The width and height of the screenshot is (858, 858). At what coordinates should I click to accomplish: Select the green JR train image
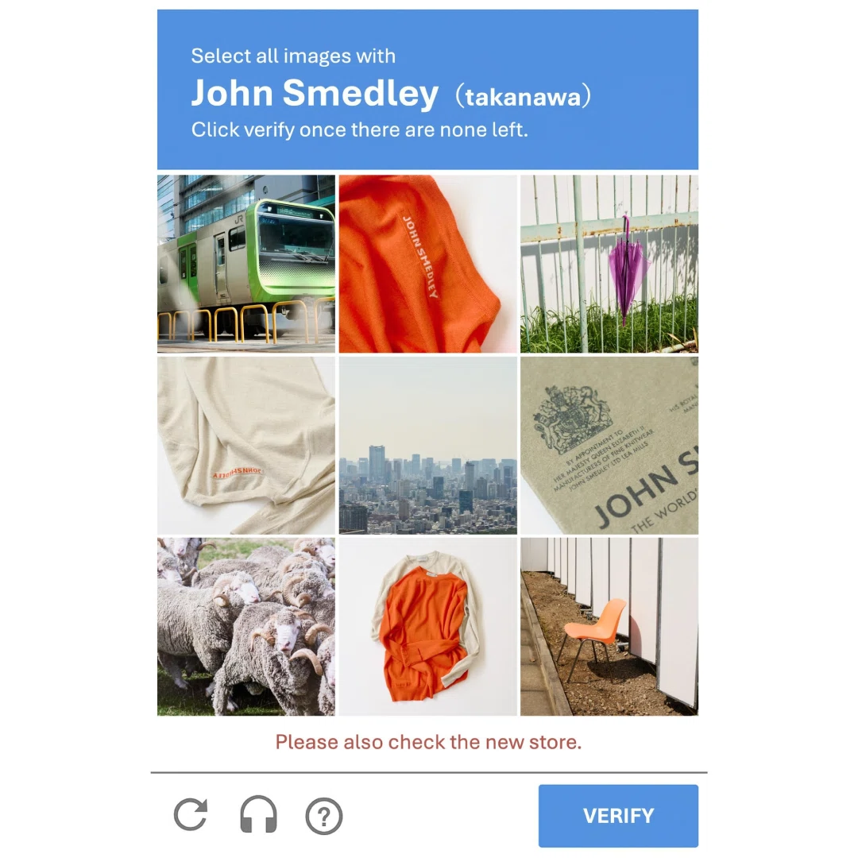[x=246, y=264]
